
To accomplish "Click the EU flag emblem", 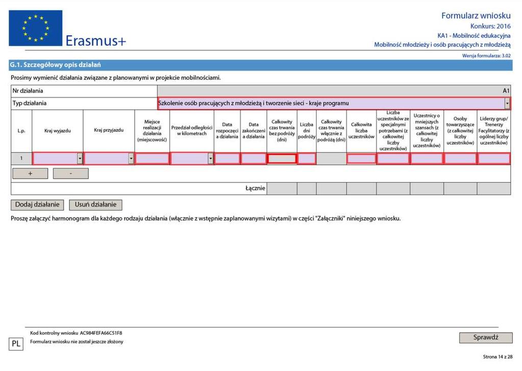I will 35,28.
